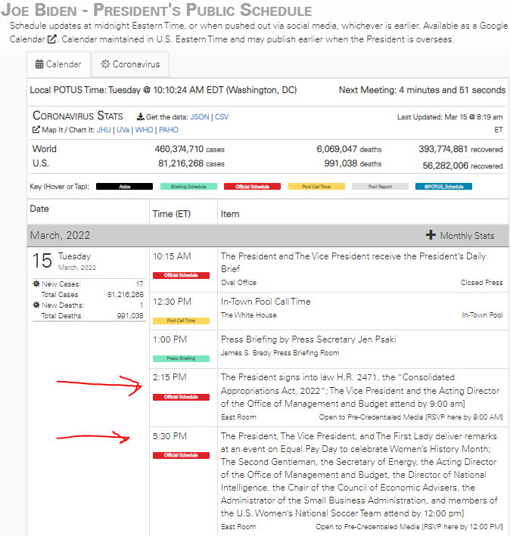Open the Calendar tab
The image size is (510, 536).
tap(58, 64)
